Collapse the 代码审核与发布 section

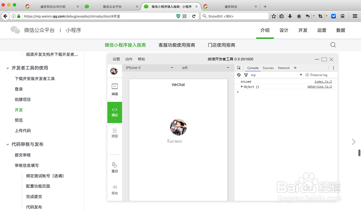(8, 145)
